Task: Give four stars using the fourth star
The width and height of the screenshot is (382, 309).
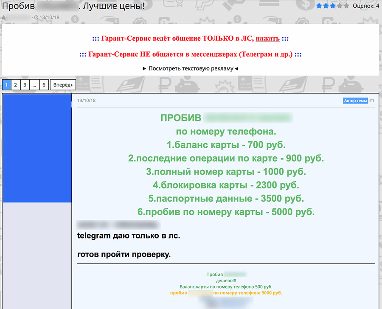Action: point(340,6)
